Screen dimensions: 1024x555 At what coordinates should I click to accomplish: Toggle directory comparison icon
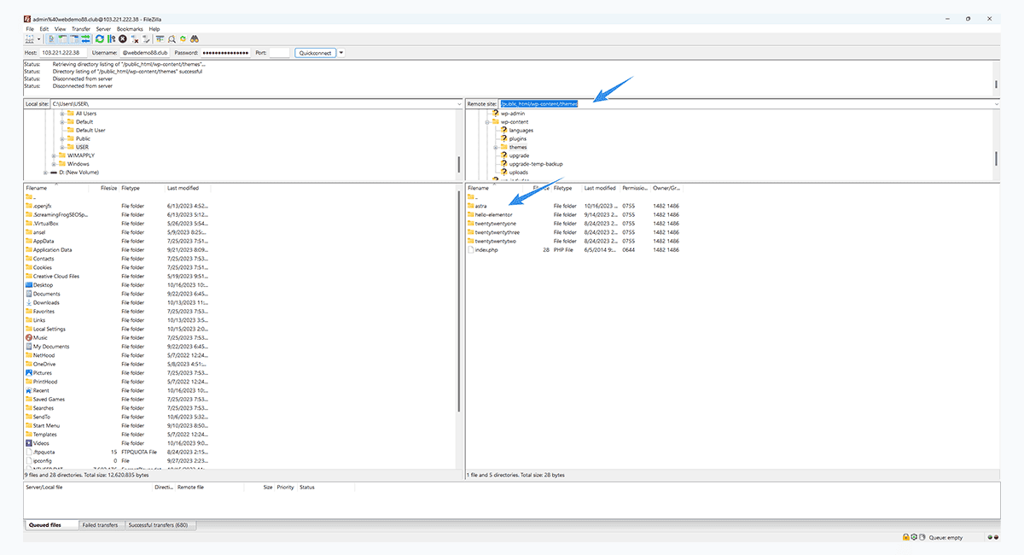coord(172,39)
